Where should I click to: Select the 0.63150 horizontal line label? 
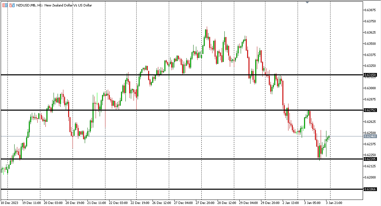click(x=370, y=75)
